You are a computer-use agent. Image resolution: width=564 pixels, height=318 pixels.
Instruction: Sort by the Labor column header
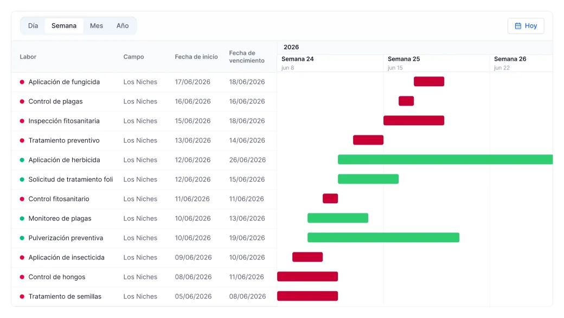(x=28, y=57)
